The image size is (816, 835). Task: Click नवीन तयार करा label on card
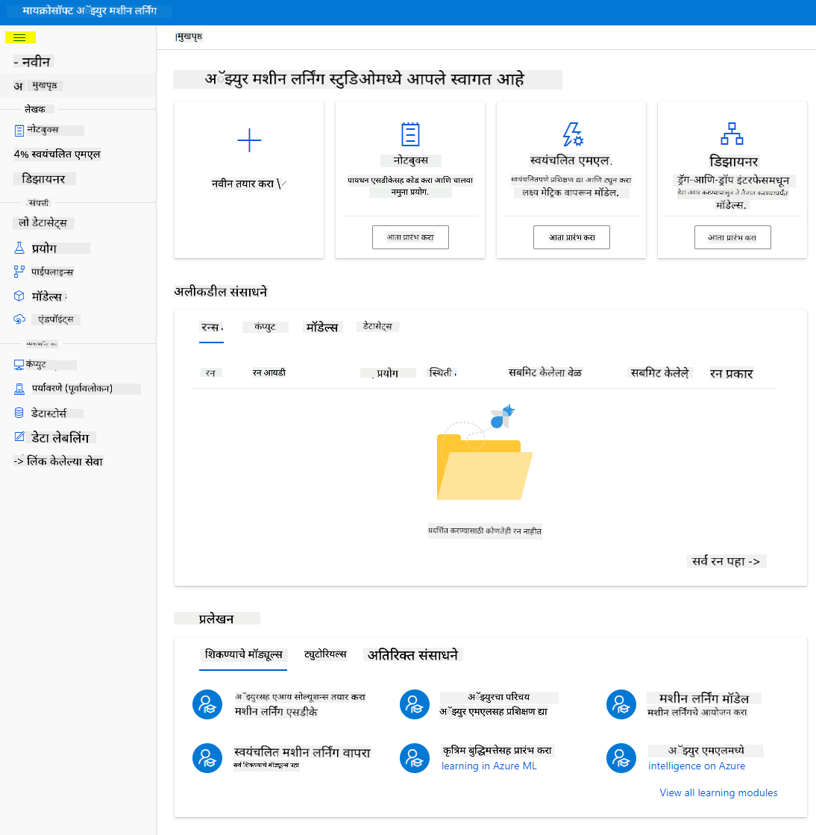(242, 184)
